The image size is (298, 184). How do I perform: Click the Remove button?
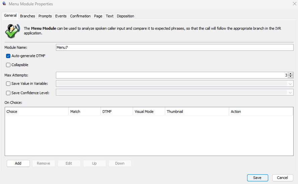click(x=44, y=163)
